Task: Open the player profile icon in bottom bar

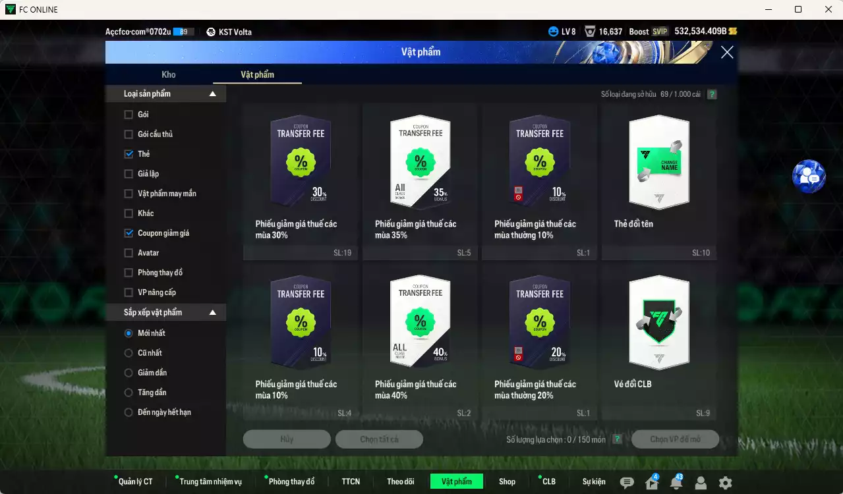Action: tap(701, 483)
